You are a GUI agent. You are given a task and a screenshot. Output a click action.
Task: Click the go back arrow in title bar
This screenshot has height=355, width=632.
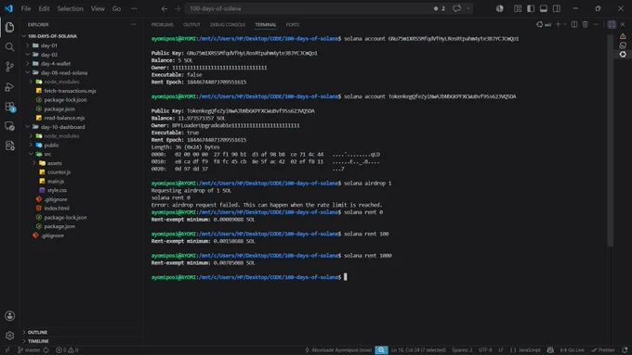coord(165,8)
